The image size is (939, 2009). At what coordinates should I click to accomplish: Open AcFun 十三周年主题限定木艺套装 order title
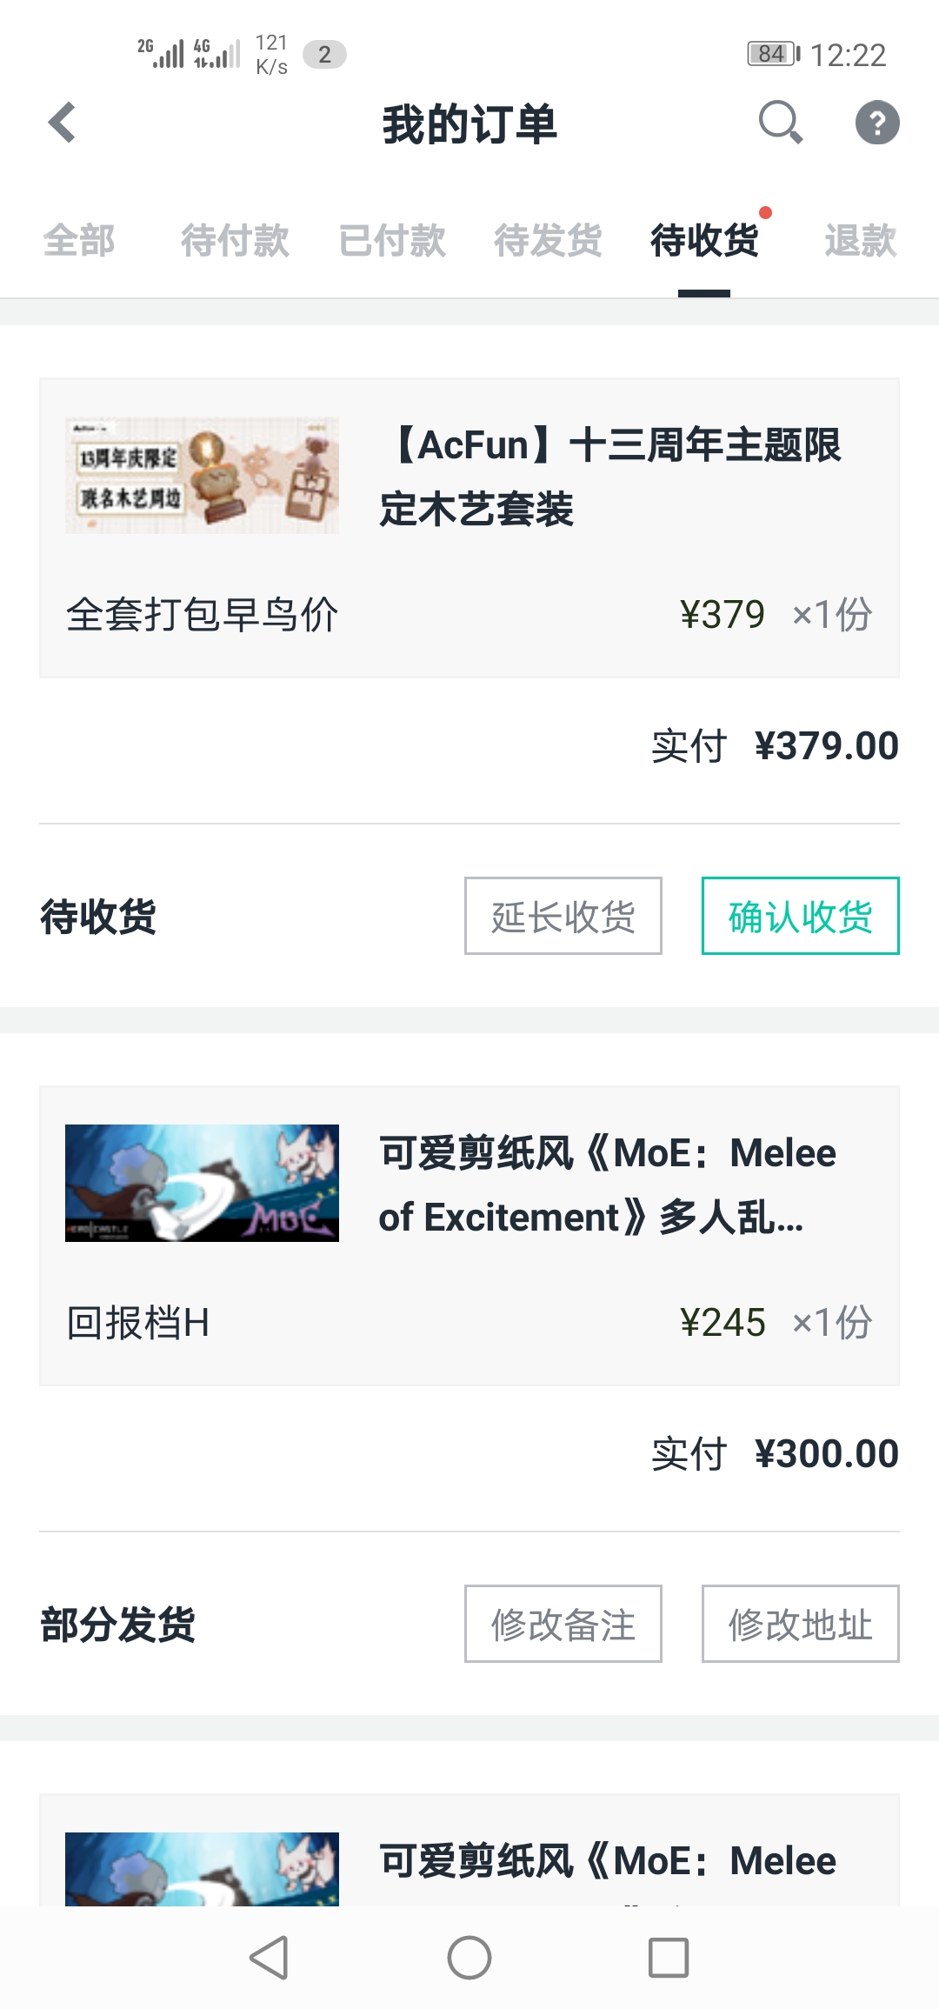tap(610, 477)
